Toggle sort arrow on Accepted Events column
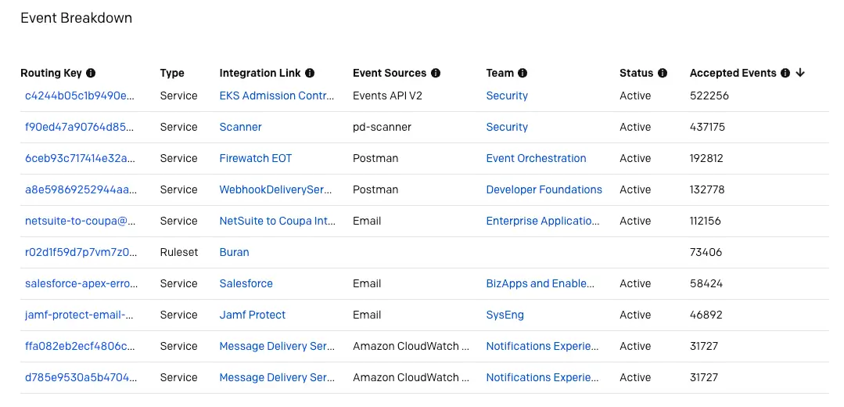844x407 pixels. click(x=800, y=73)
